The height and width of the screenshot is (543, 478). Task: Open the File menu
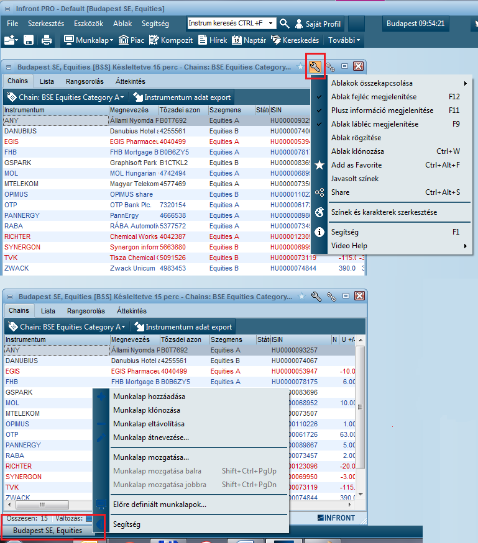[12, 24]
